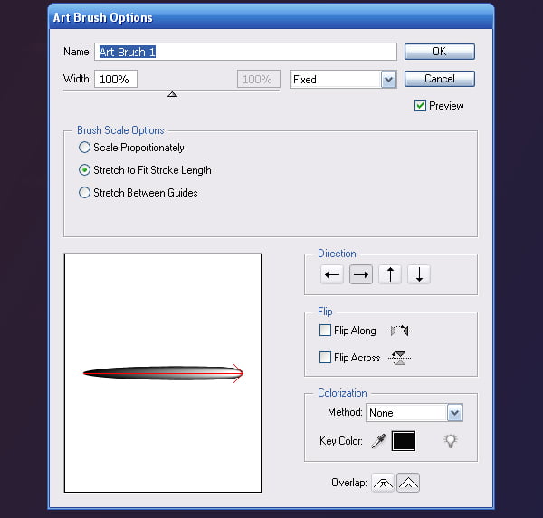Choose second Overlap option button
The width and height of the screenshot is (543, 518).
(408, 483)
